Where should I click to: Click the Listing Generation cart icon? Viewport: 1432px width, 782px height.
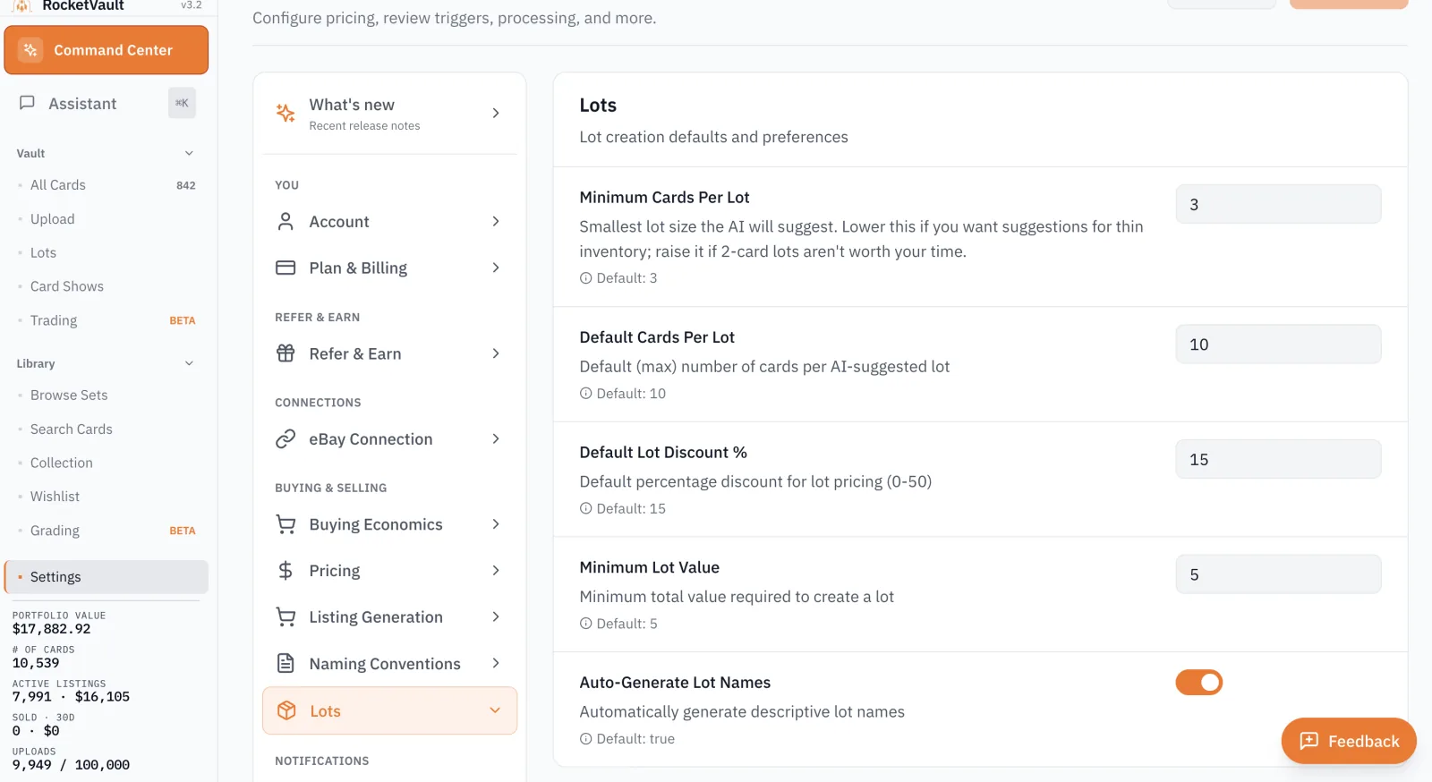coord(286,617)
